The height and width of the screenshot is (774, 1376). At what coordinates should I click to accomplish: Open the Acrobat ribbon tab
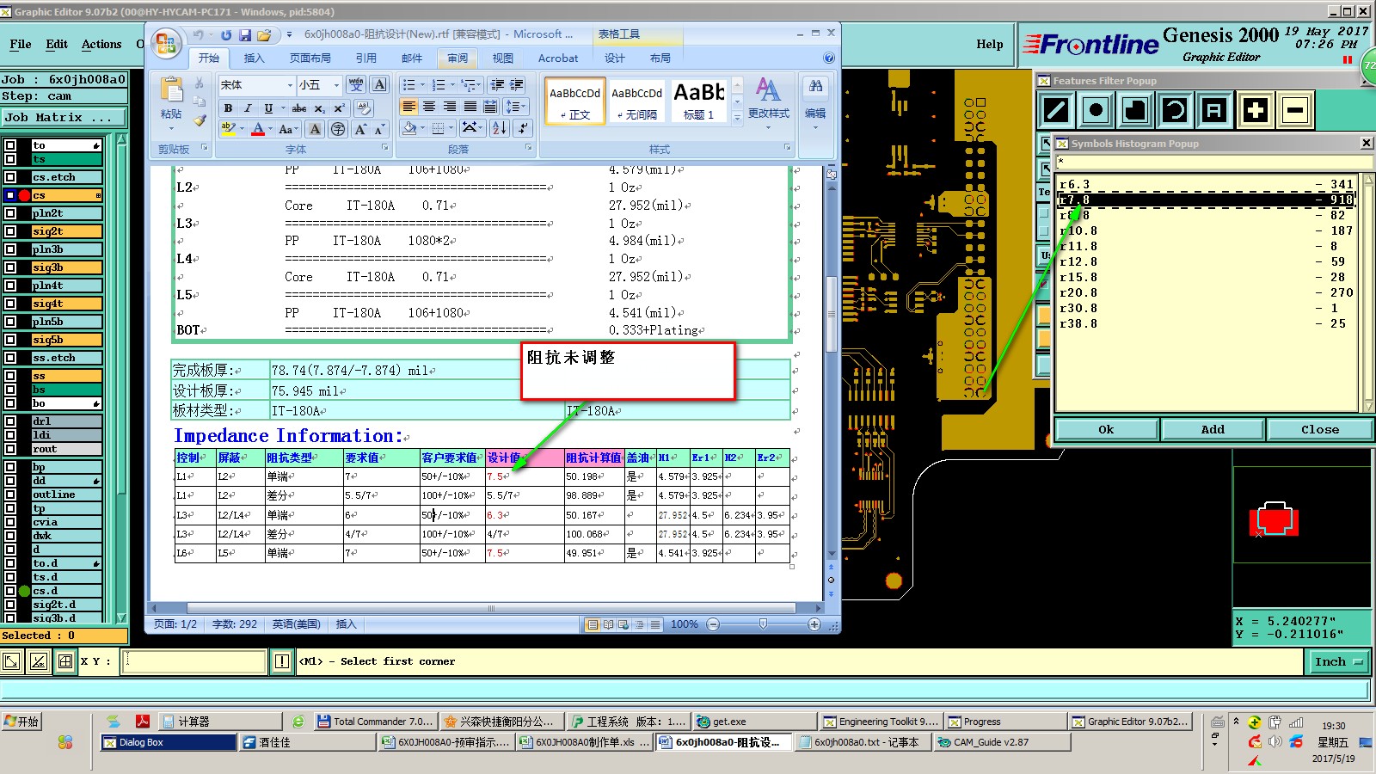(558, 58)
